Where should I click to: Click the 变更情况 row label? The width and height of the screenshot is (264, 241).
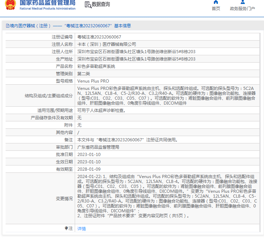[64, 199]
